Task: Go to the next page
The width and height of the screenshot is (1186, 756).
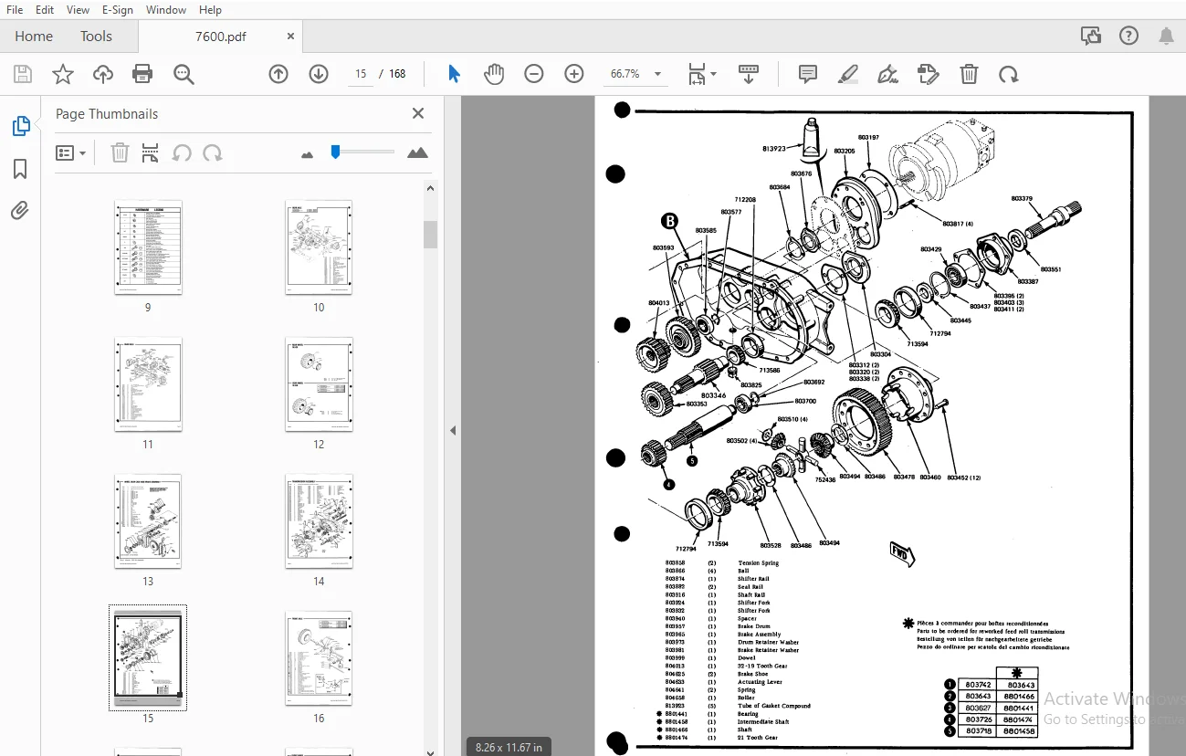Action: click(x=319, y=74)
